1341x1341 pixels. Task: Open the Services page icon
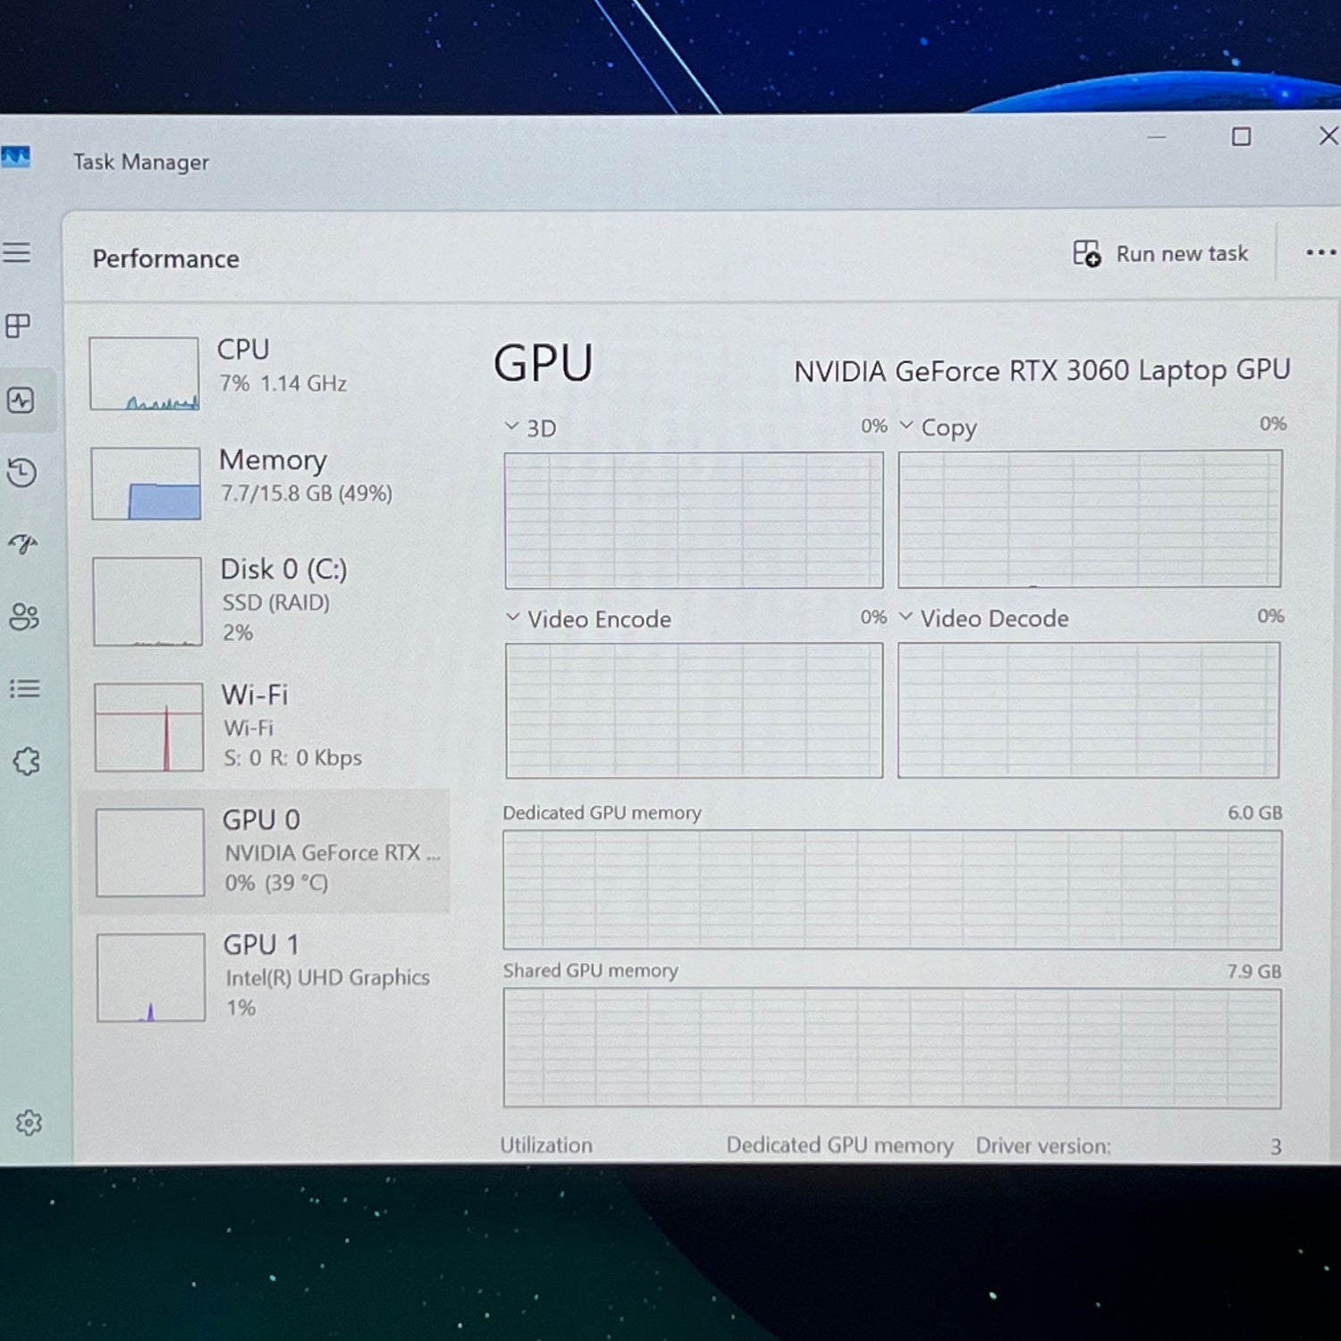pyautogui.click(x=27, y=762)
